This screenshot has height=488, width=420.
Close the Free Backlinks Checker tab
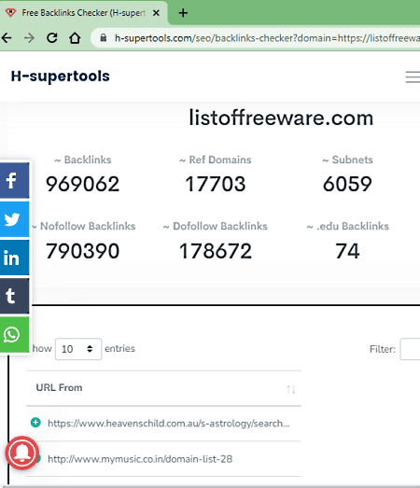[156, 13]
